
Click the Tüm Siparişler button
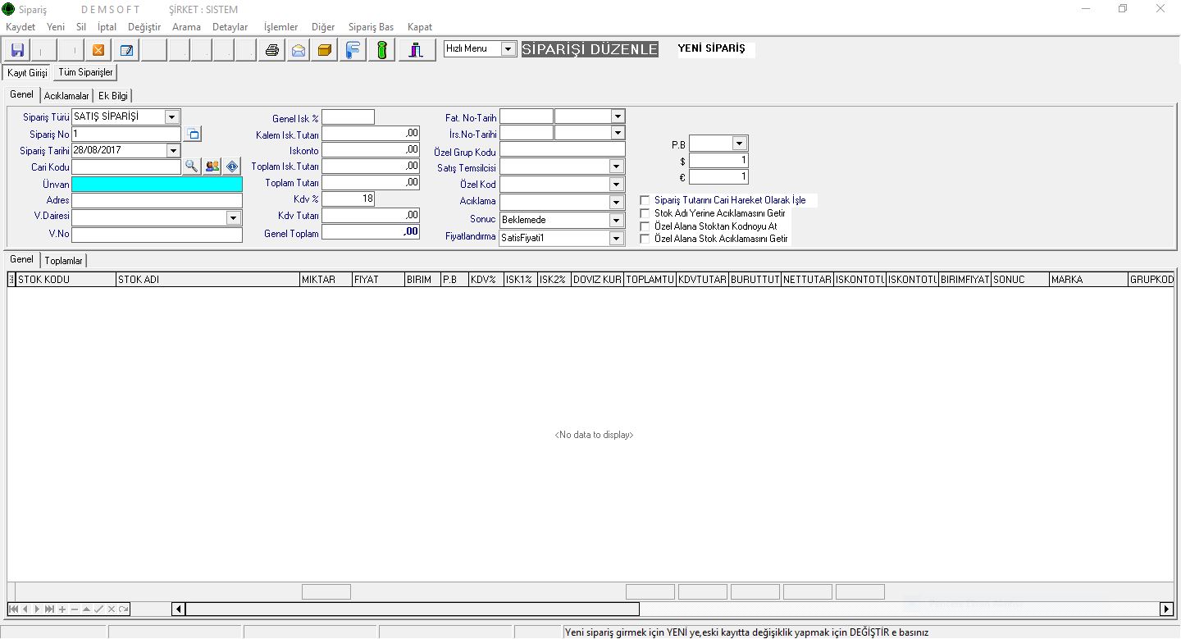tap(86, 73)
